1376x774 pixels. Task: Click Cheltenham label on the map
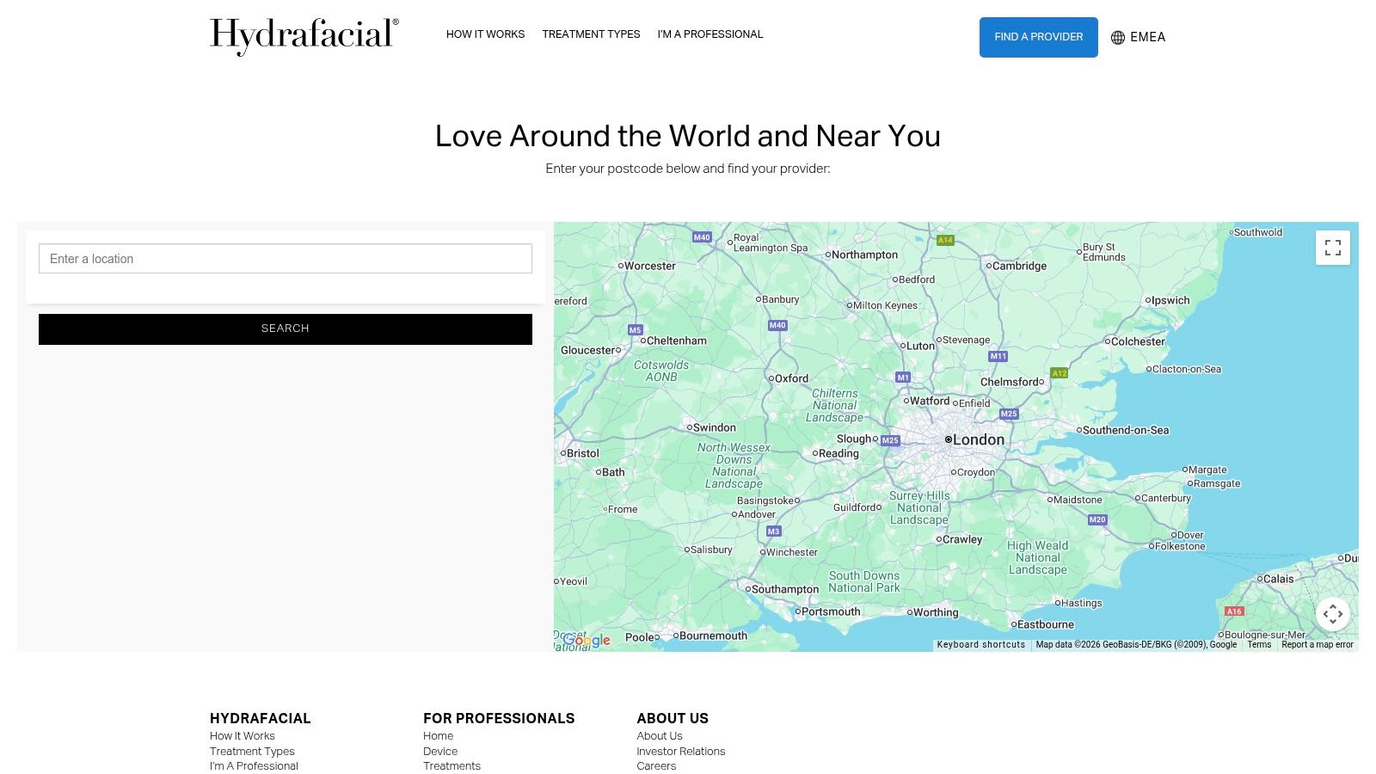coord(677,341)
